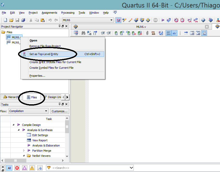Toggle the purple critical warning filter
Screen dimensions: 220x172
coord(25,168)
